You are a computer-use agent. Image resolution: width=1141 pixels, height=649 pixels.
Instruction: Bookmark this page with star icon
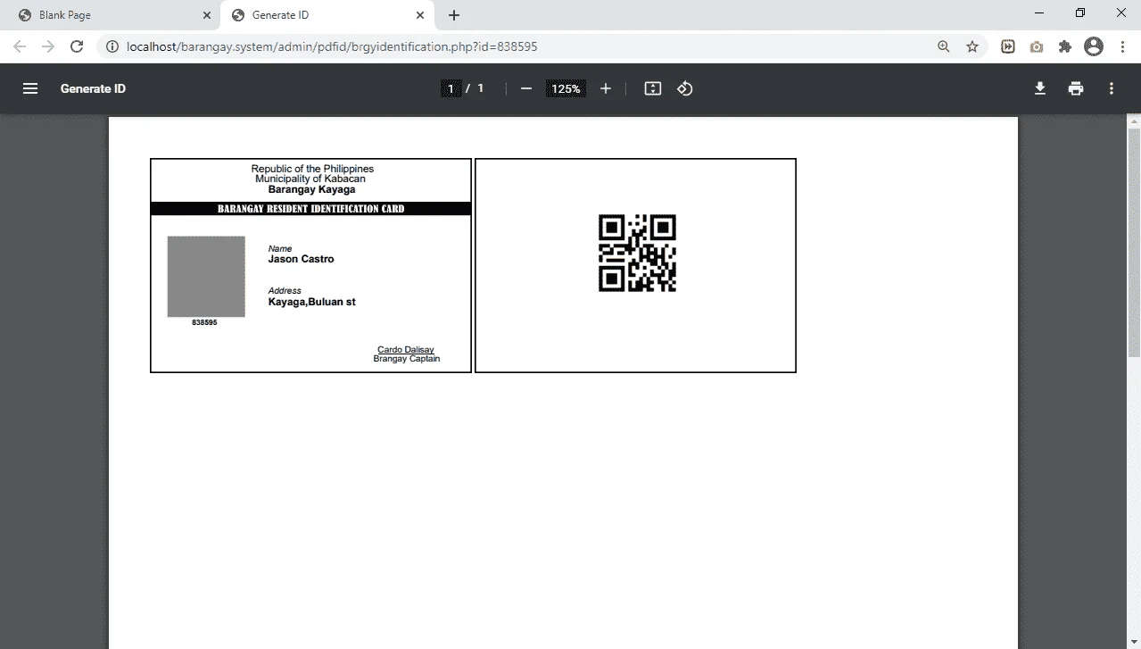pyautogui.click(x=972, y=46)
